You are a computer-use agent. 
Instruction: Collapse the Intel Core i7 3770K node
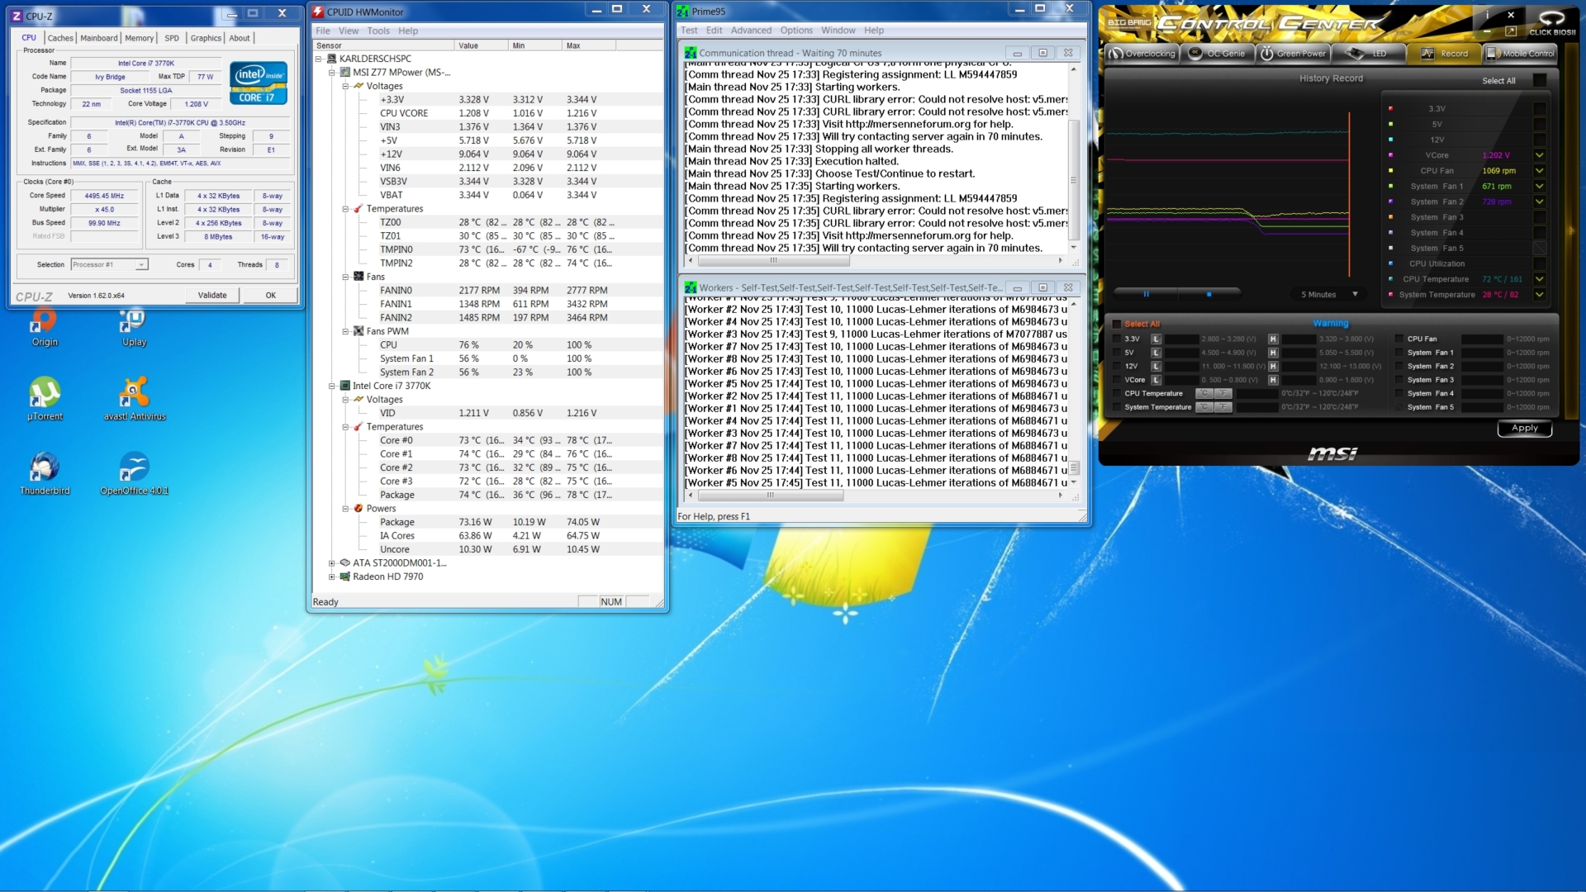coord(332,386)
